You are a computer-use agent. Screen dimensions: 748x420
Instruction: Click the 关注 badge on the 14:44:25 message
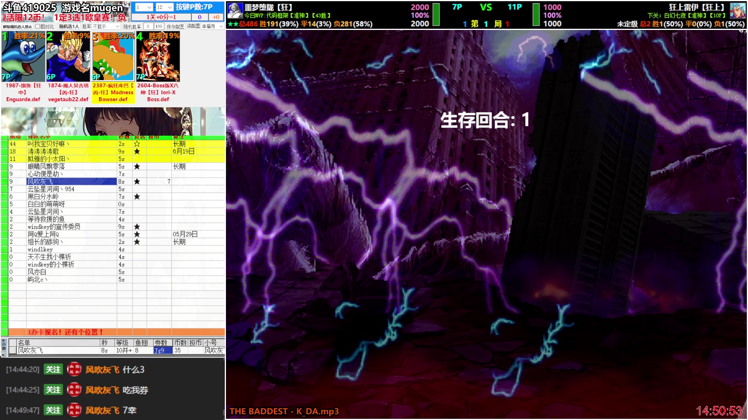click(x=53, y=390)
